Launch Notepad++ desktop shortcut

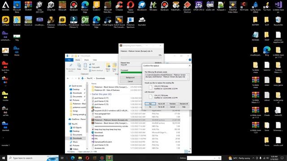[x=221, y=6]
